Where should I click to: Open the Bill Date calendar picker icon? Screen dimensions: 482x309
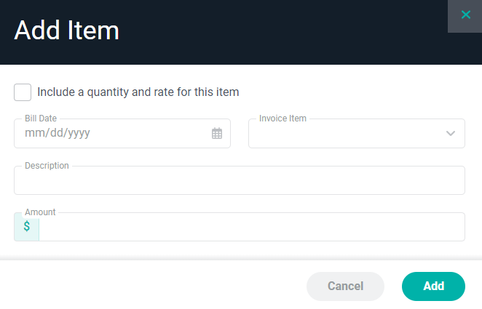(217, 134)
